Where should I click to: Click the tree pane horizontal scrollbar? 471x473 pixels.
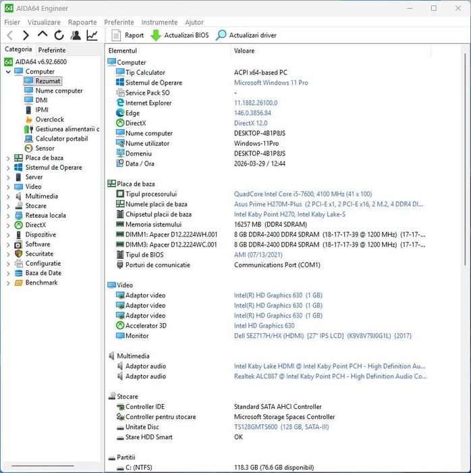43,466
